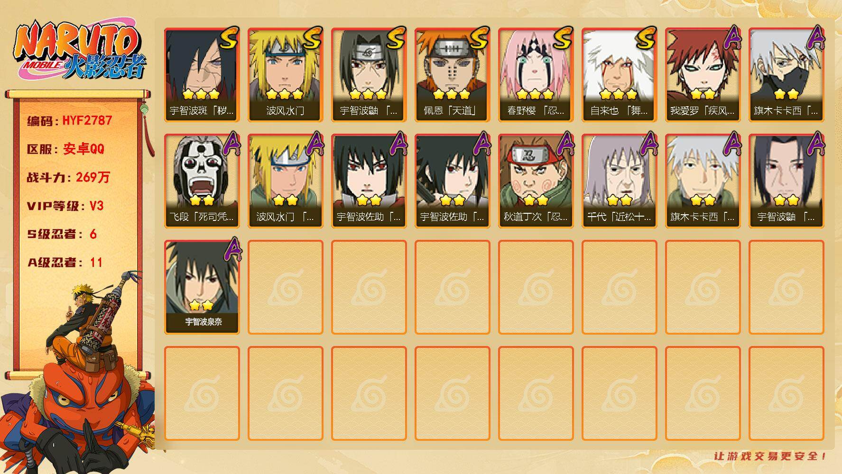Click the Naruto riding toad illustration
The height and width of the screenshot is (474, 842).
tap(78, 374)
